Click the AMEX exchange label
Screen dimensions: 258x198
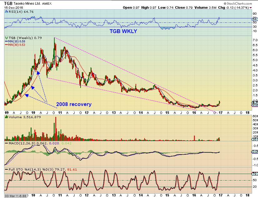tap(47, 4)
